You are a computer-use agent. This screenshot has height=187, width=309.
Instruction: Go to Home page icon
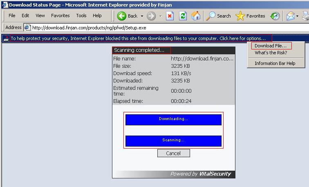coord(196,16)
